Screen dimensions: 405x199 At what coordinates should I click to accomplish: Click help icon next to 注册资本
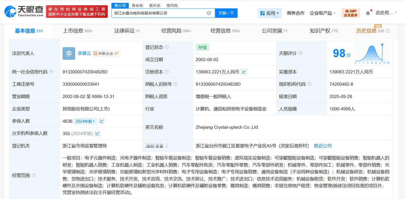point(167,72)
